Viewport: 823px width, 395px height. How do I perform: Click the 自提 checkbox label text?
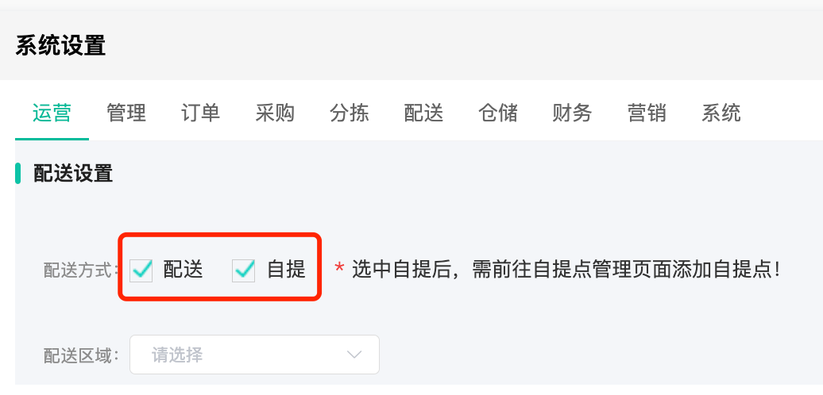click(x=286, y=270)
